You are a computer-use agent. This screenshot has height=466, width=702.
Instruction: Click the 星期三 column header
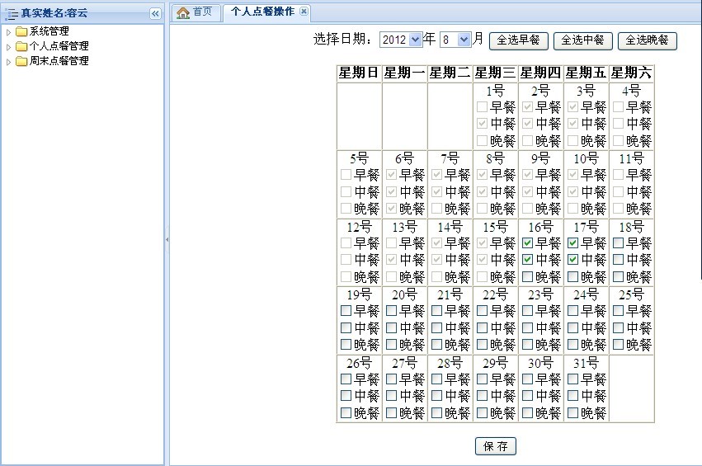pyautogui.click(x=495, y=73)
